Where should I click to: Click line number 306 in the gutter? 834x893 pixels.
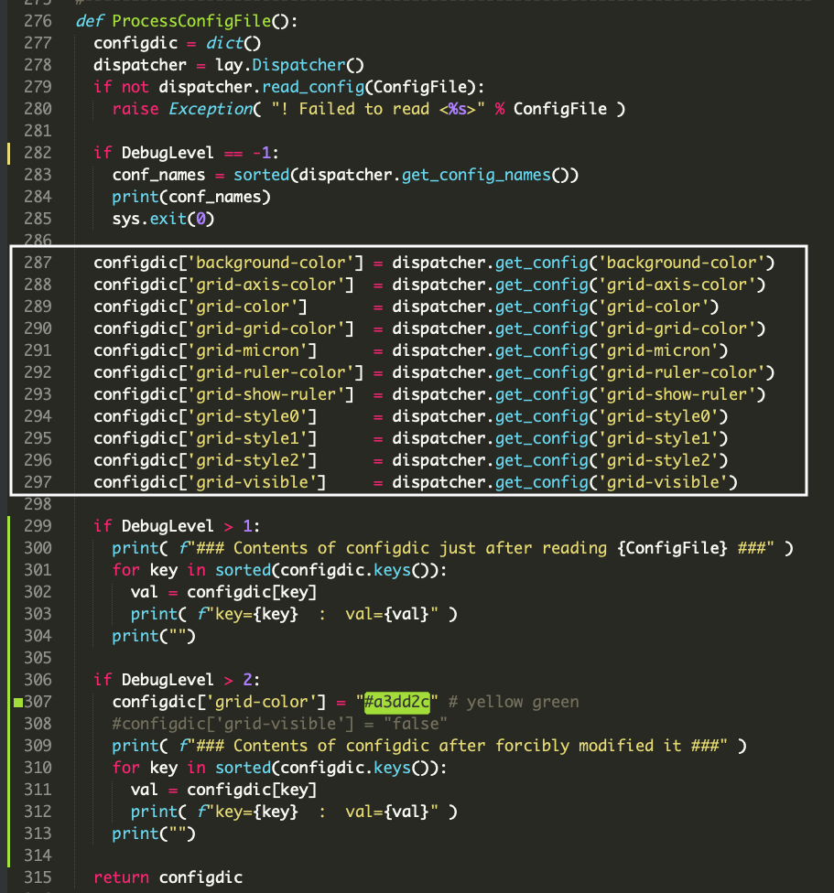[x=38, y=680]
